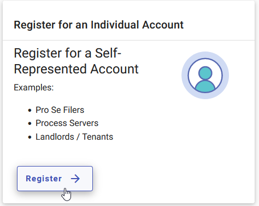This screenshot has width=259, height=206.
Task: Click the bullet point before Pro Se Filers
Action: [x=30, y=110]
